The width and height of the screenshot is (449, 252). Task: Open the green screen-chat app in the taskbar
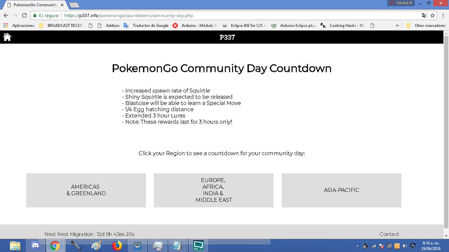(x=198, y=245)
